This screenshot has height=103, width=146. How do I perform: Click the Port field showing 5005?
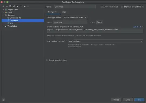tap(99, 22)
